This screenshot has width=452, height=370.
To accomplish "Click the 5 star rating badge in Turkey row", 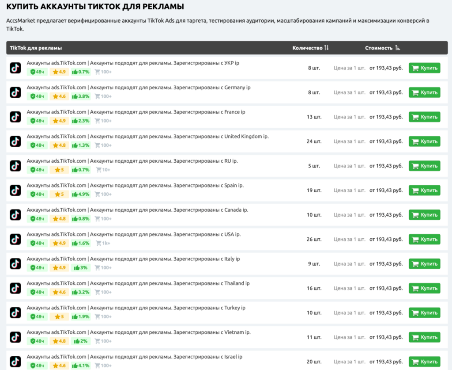I will (59, 317).
